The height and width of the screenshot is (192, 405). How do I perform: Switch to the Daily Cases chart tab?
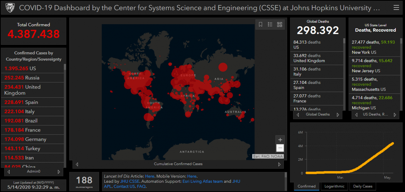(x=363, y=186)
